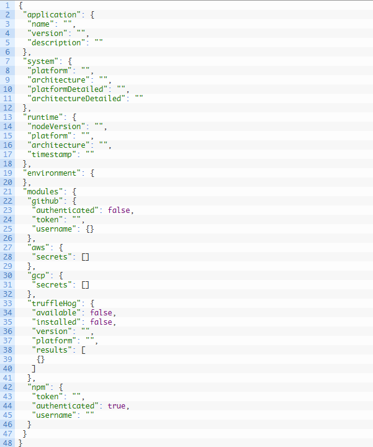373x447 pixels.
Task: Click the "results" key on line 38
Action: click(x=52, y=350)
